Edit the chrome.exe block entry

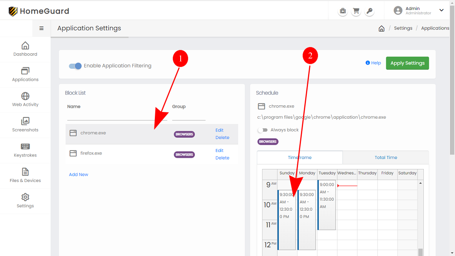219,130
